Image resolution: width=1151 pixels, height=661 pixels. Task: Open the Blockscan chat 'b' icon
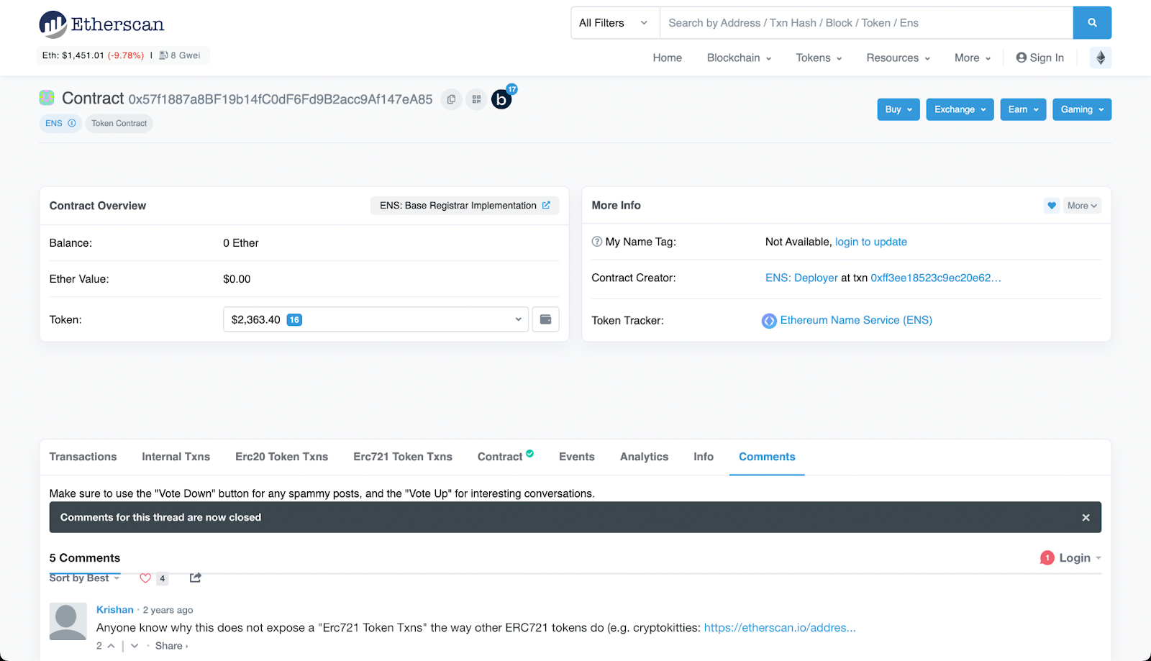pos(501,99)
